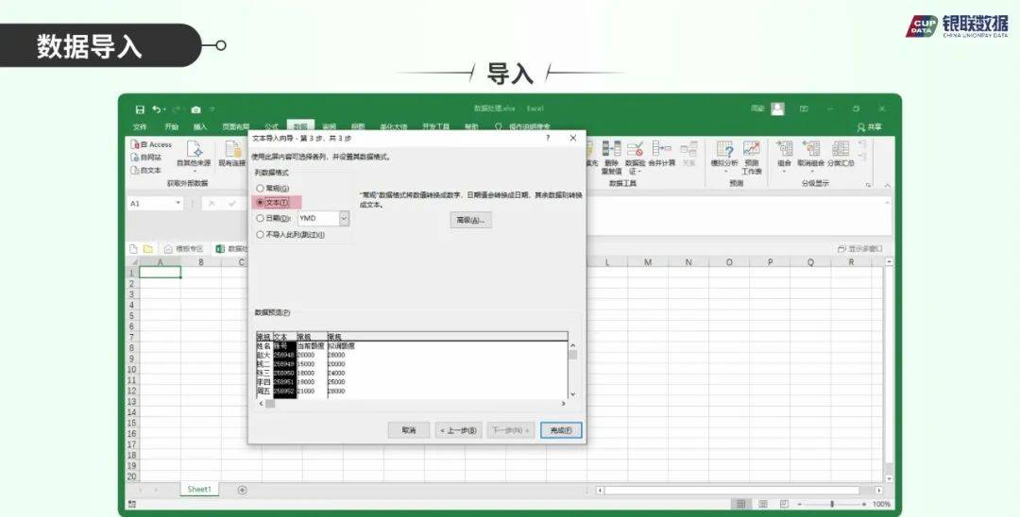Open 现有连接 existing connections

231,155
